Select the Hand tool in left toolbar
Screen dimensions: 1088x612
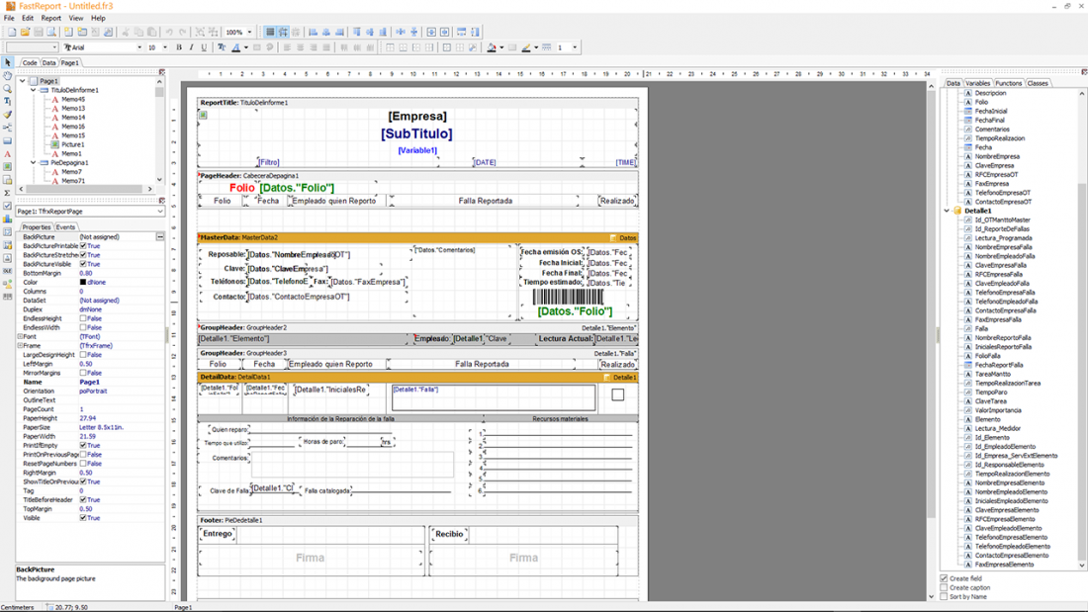(x=8, y=76)
